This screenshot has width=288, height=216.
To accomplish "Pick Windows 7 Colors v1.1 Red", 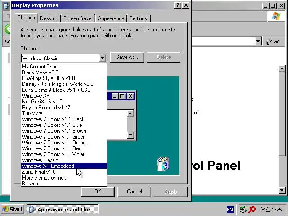I will click(64, 148).
